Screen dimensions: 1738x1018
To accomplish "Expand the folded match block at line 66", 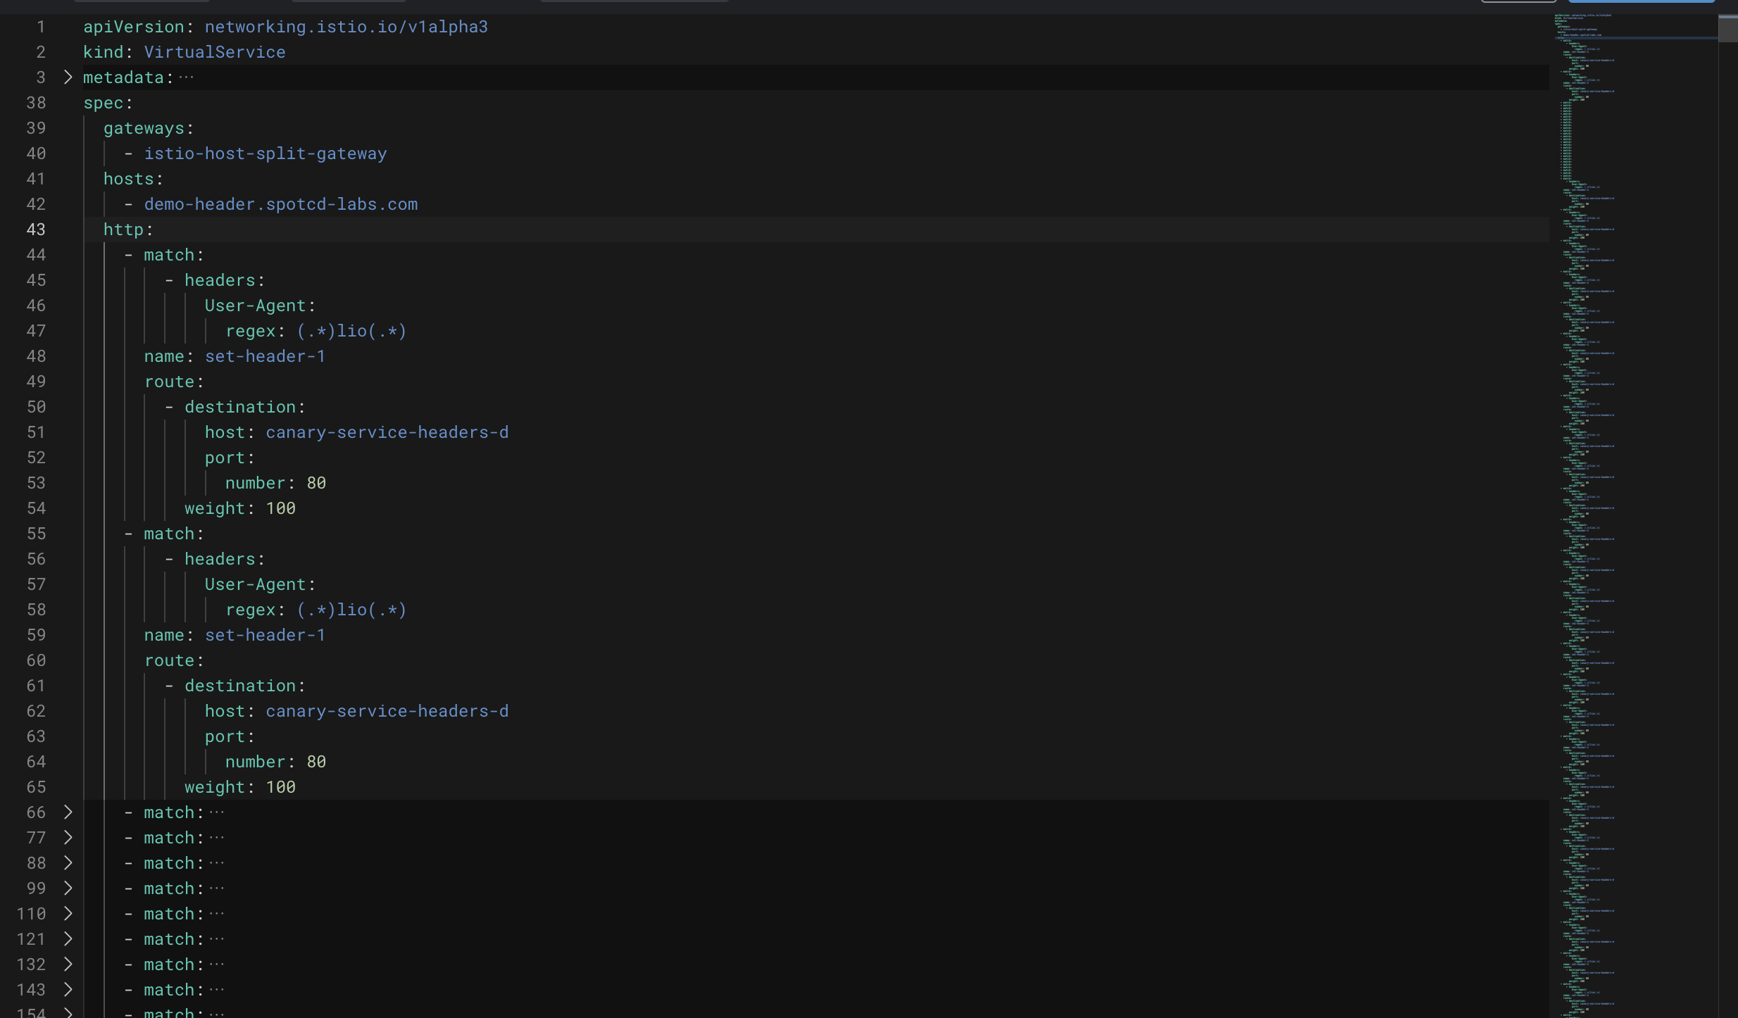I will tap(68, 812).
